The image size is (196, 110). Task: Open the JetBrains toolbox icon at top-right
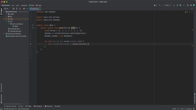tap(194, 5)
